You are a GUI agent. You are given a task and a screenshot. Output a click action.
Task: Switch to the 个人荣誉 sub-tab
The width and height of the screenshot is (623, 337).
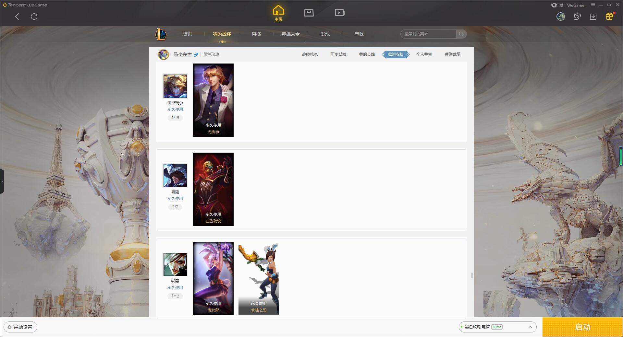tap(424, 54)
